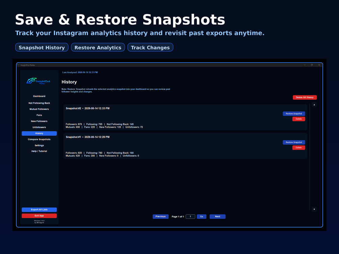Click Export All Lists button
Screen dimensions: 339x254
click(x=39, y=210)
